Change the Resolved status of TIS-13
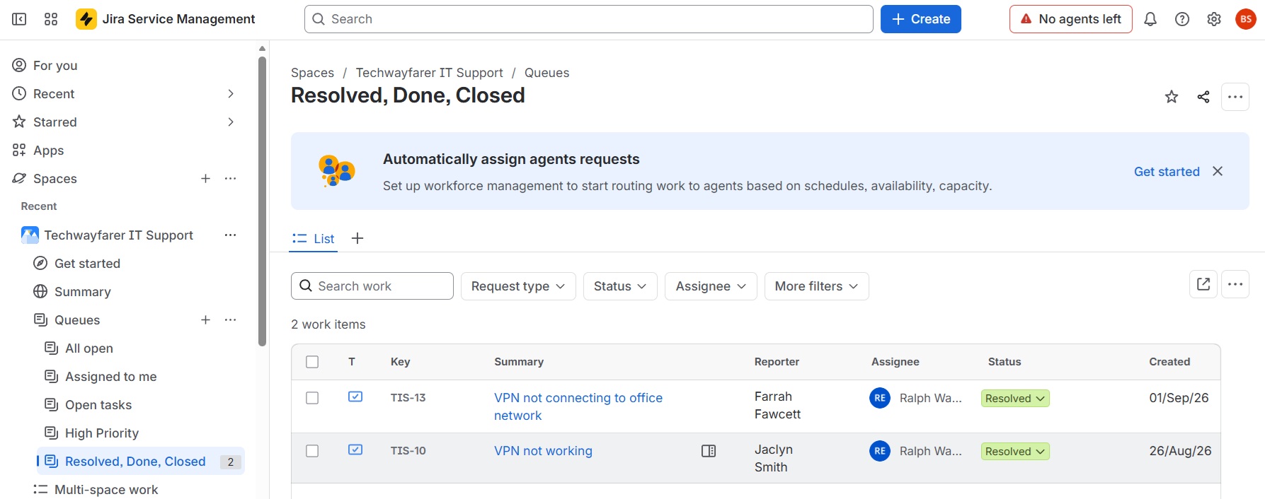 [x=1015, y=399]
